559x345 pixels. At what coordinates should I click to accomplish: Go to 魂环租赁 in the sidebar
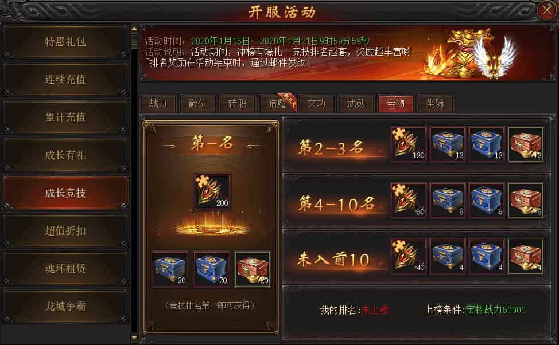pos(65,268)
